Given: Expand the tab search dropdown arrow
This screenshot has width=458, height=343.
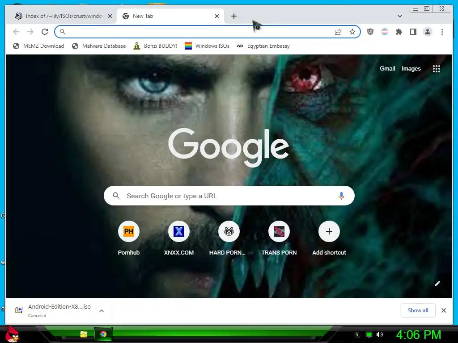Looking at the screenshot, I should [399, 16].
